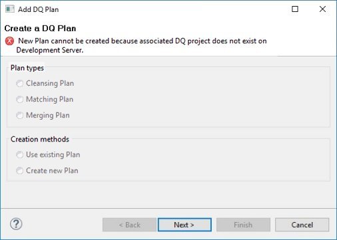Open help with the question mark icon
The height and width of the screenshot is (240, 337).
pos(16,224)
